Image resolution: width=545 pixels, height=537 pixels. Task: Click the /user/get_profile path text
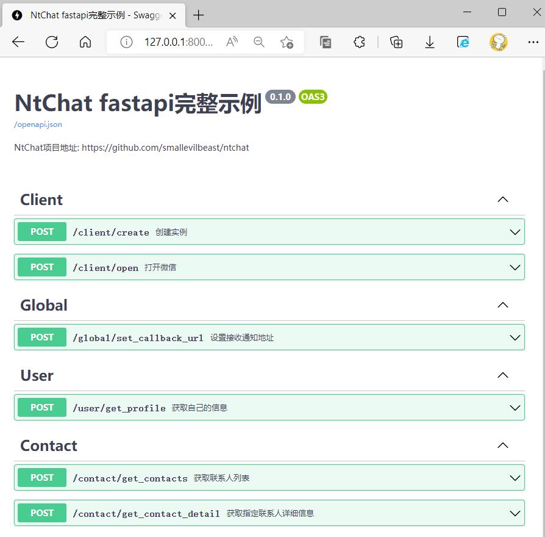[119, 408]
